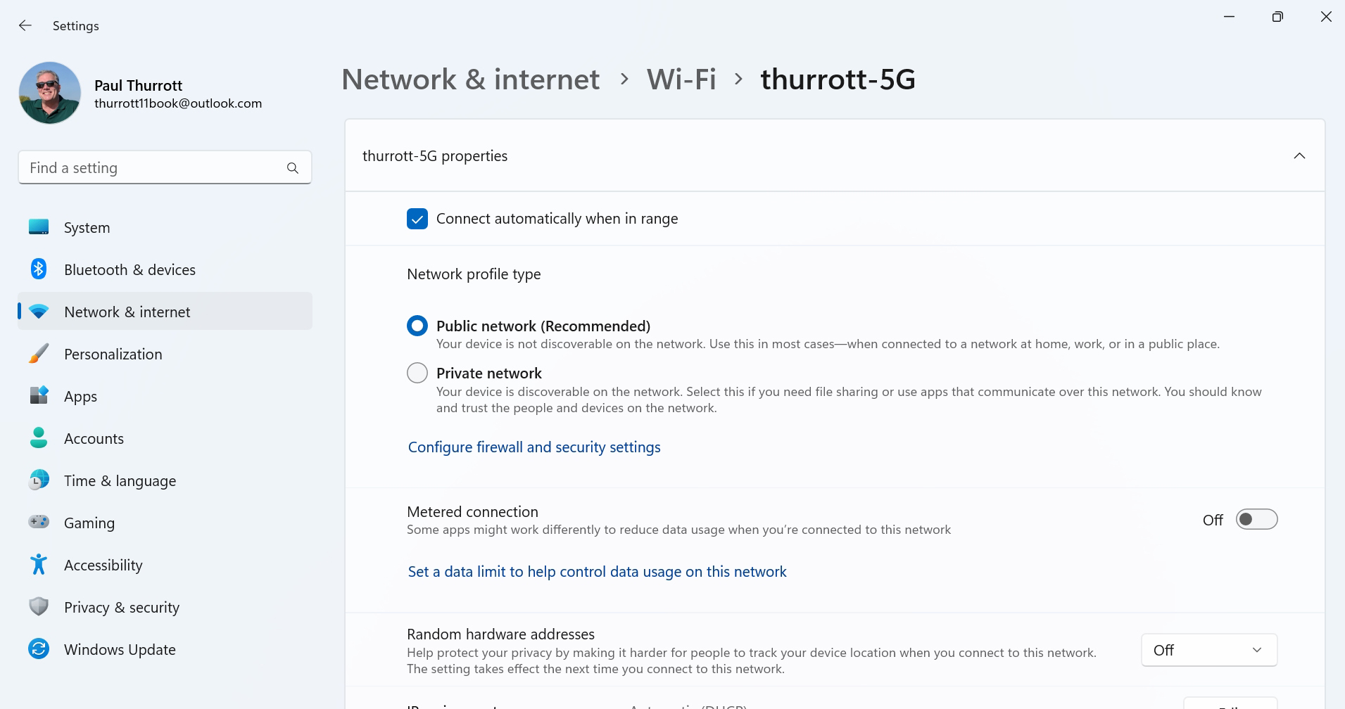Open Privacy & security in the sidebar
1345x709 pixels.
121,607
